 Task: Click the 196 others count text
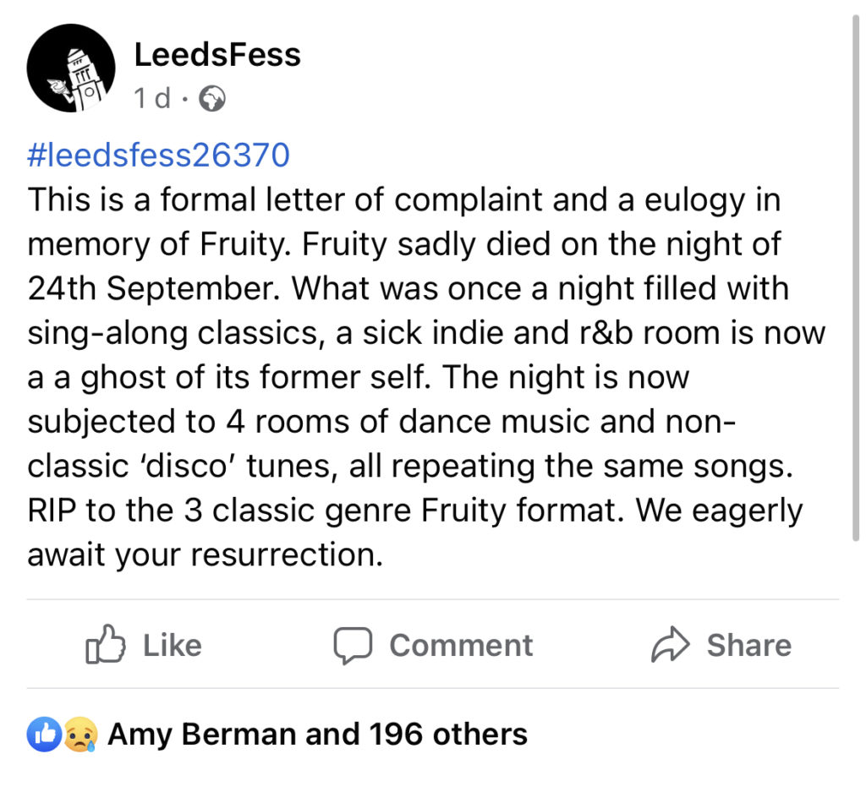pos(448,735)
